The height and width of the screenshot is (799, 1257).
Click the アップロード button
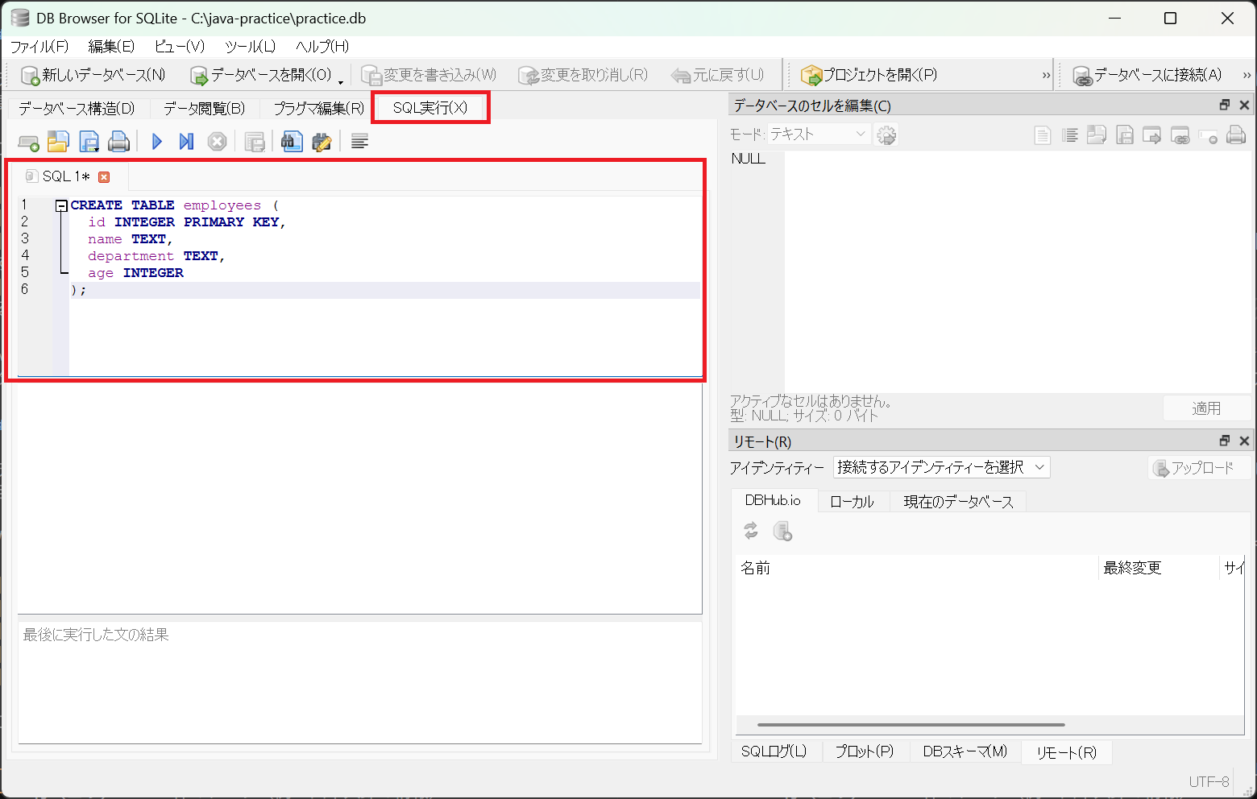(1199, 468)
